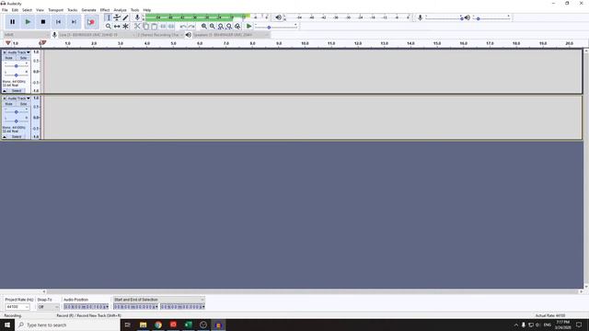Collapse the second audio track
Viewport: 589px width, 331px height.
pyautogui.click(x=5, y=137)
